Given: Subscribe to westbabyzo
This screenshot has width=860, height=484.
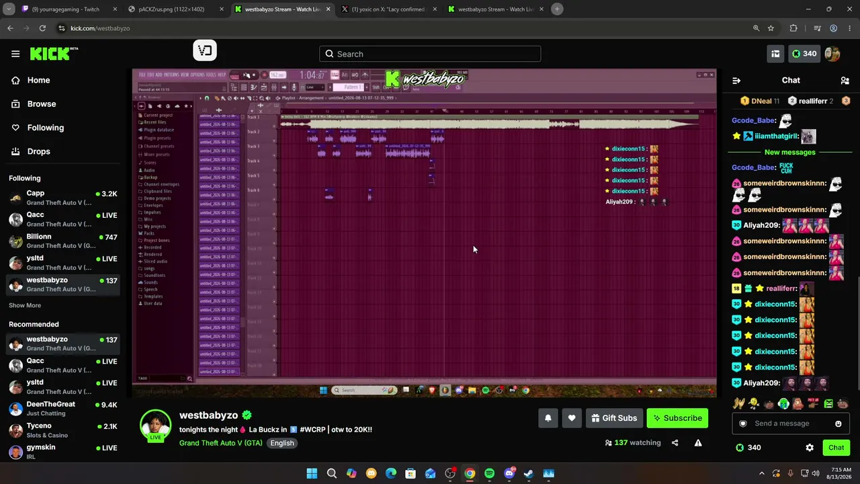Looking at the screenshot, I should 677,418.
